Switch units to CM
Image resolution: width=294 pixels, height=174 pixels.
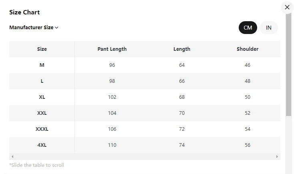[248, 28]
